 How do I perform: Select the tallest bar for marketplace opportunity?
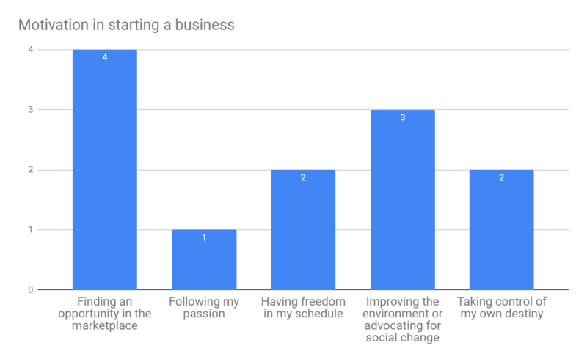pyautogui.click(x=105, y=176)
